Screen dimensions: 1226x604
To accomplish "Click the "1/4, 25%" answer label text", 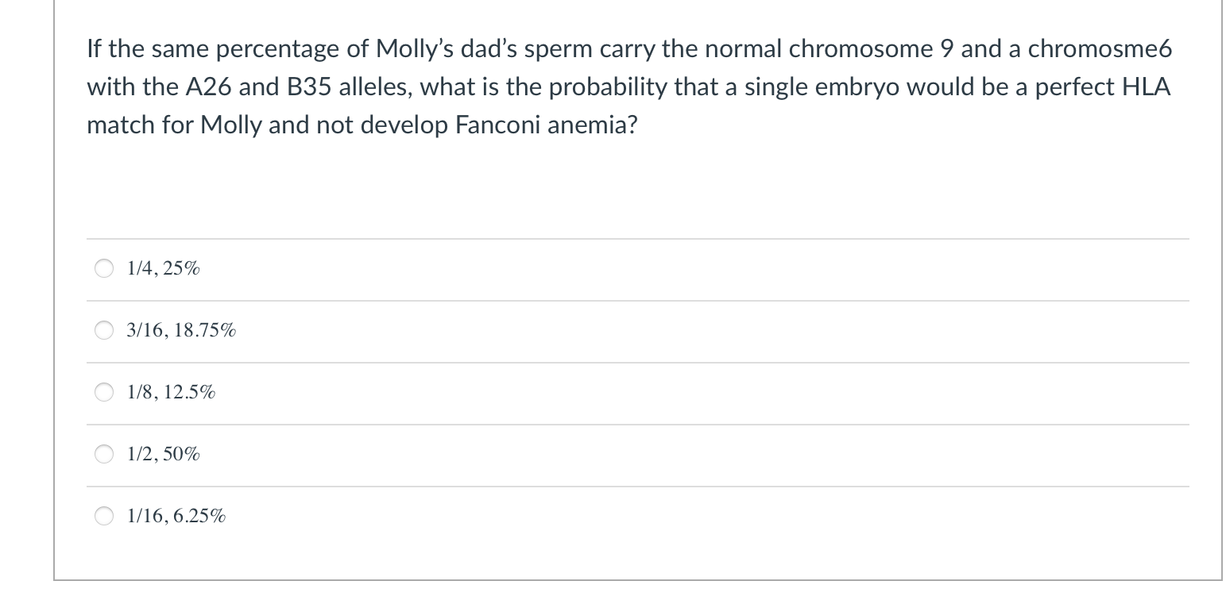I will (x=164, y=269).
